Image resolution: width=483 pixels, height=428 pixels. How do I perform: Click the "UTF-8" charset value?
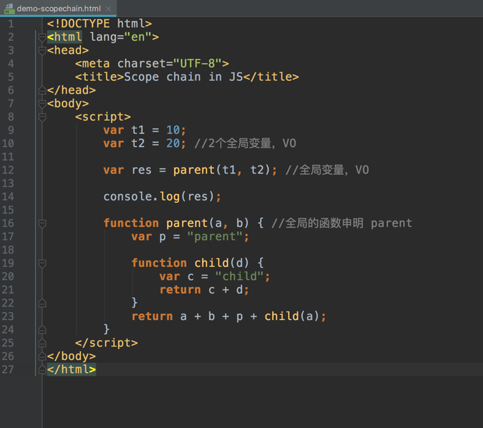pyautogui.click(x=197, y=64)
